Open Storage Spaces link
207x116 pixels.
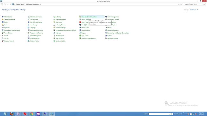coord(60,35)
